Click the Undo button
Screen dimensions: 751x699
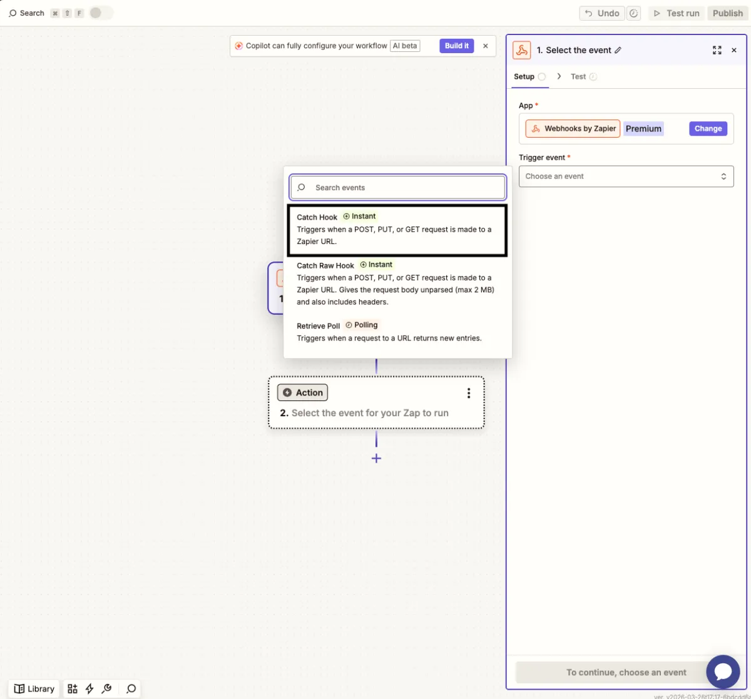coord(602,13)
